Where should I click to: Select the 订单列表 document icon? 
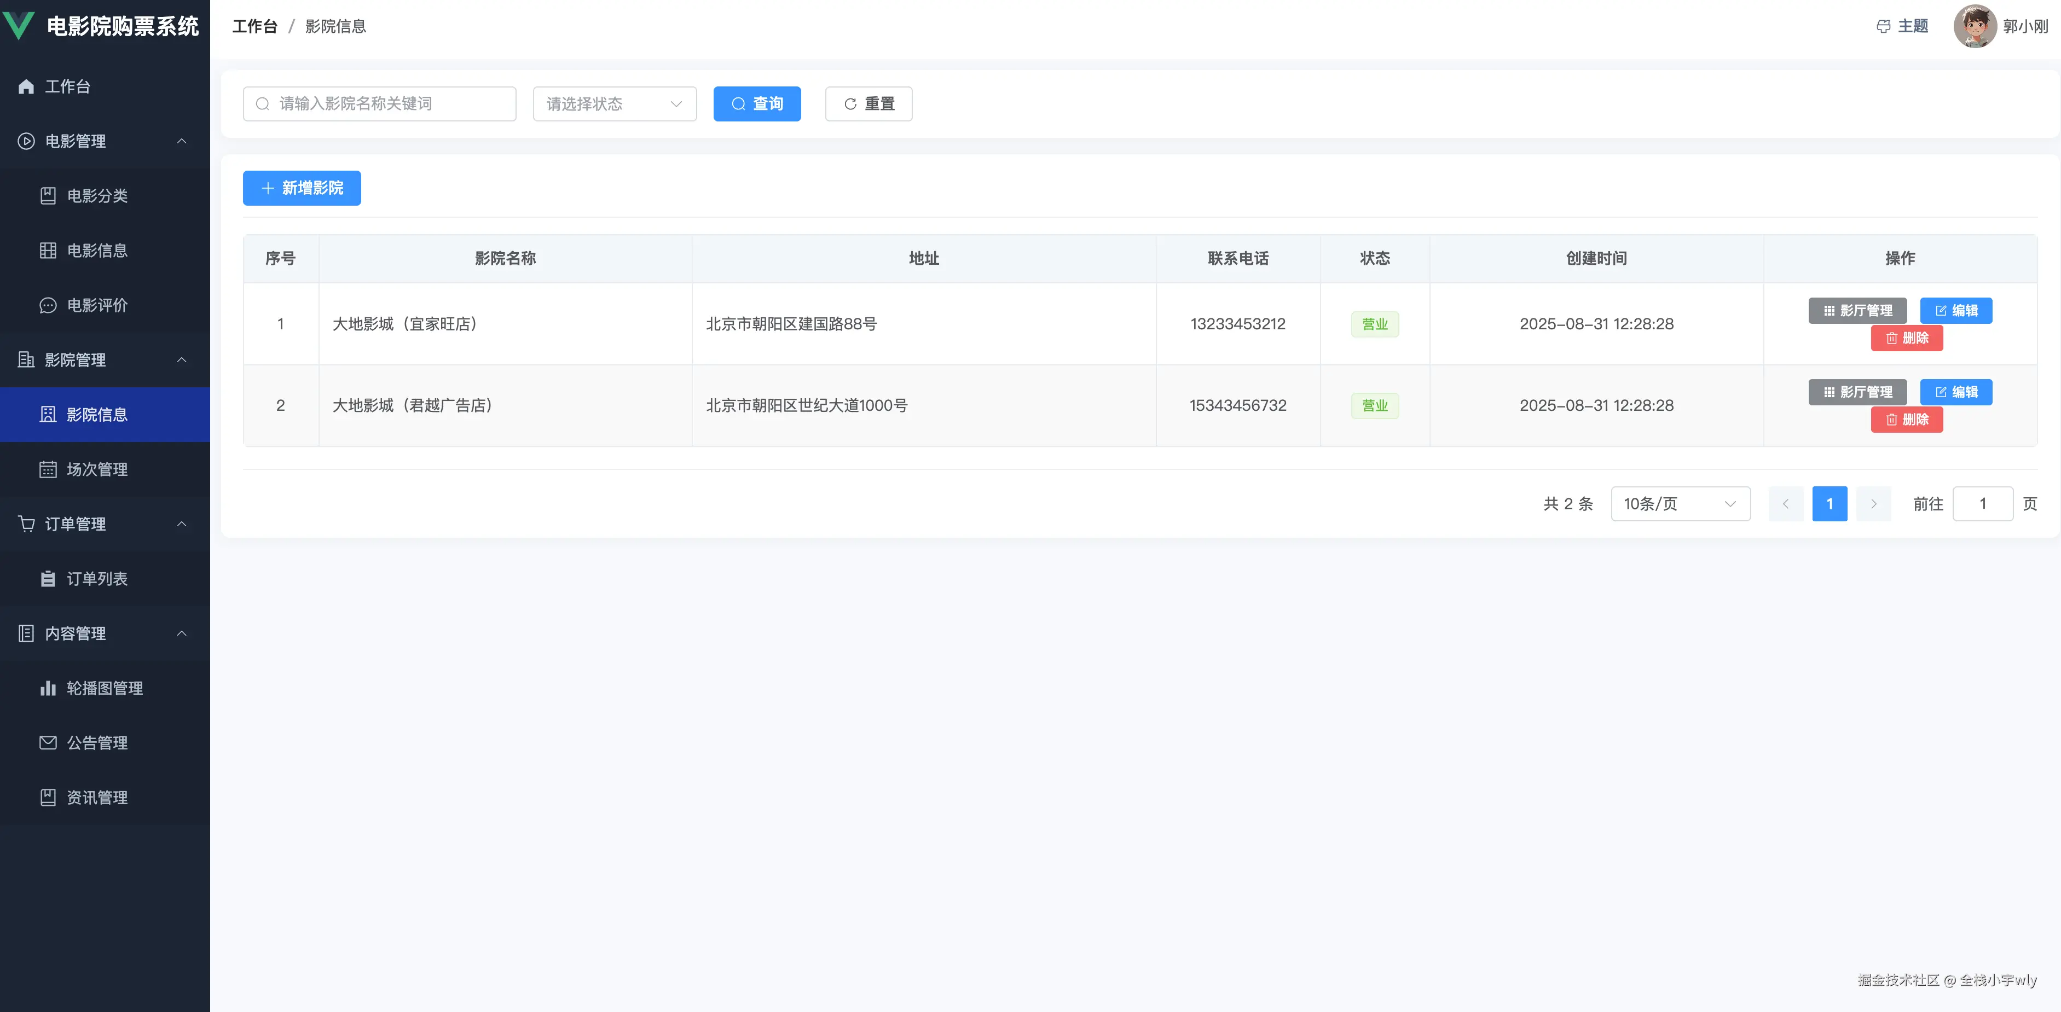point(47,578)
